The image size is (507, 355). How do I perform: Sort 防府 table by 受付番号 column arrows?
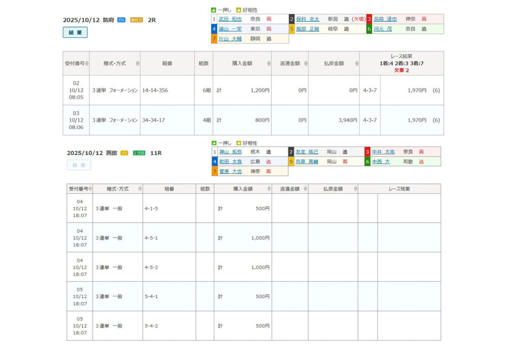87,63
